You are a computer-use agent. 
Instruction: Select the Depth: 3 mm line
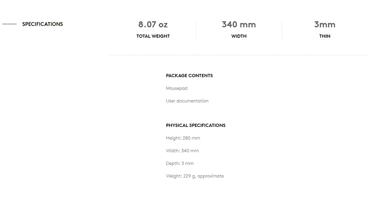(x=179, y=163)
